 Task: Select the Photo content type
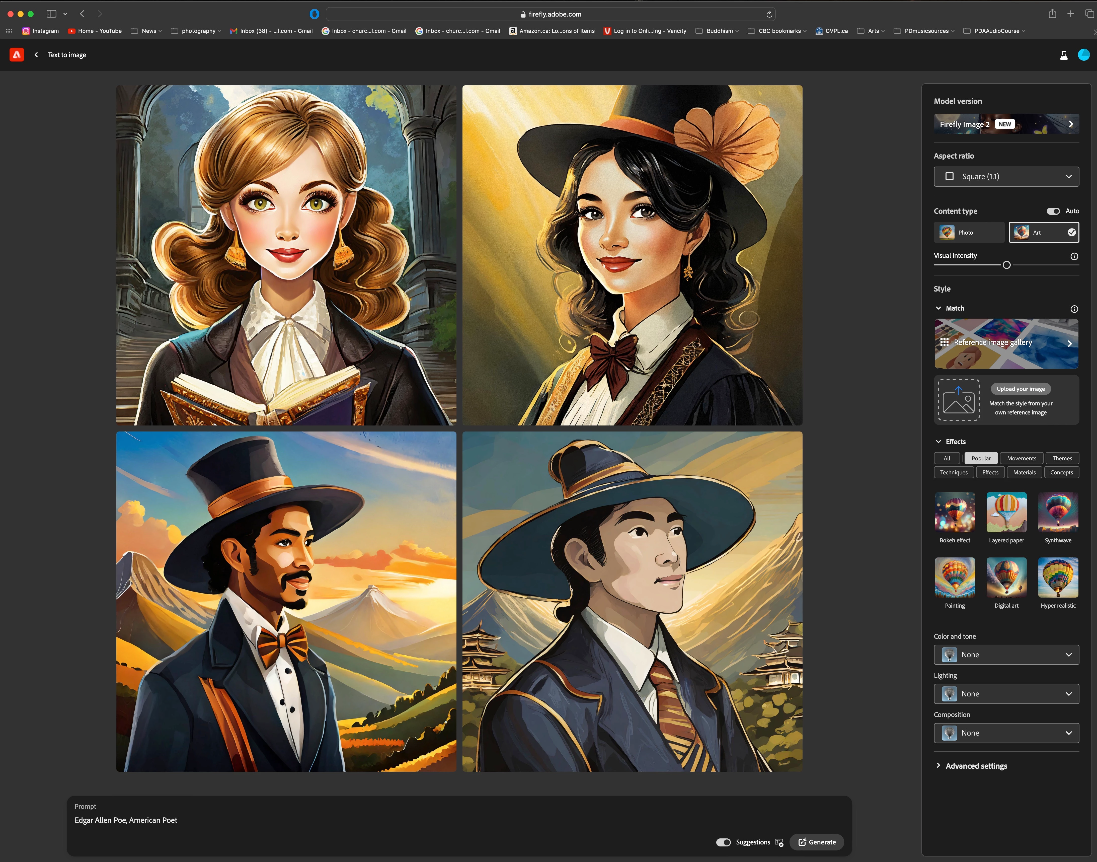click(968, 233)
